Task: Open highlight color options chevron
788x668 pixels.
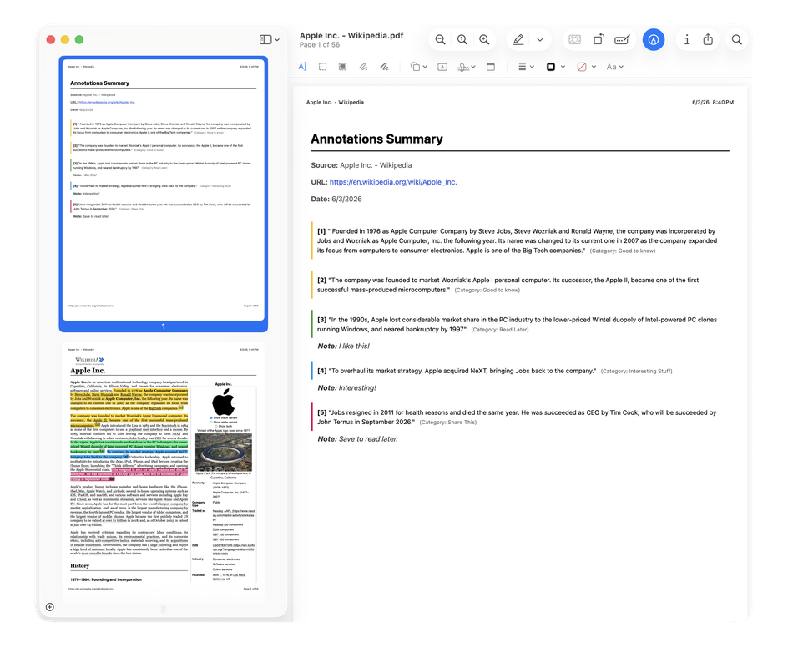Action: point(540,40)
